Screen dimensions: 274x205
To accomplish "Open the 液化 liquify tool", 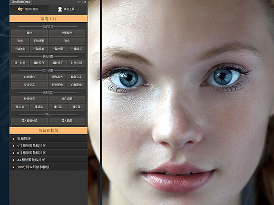I will pos(67,41).
